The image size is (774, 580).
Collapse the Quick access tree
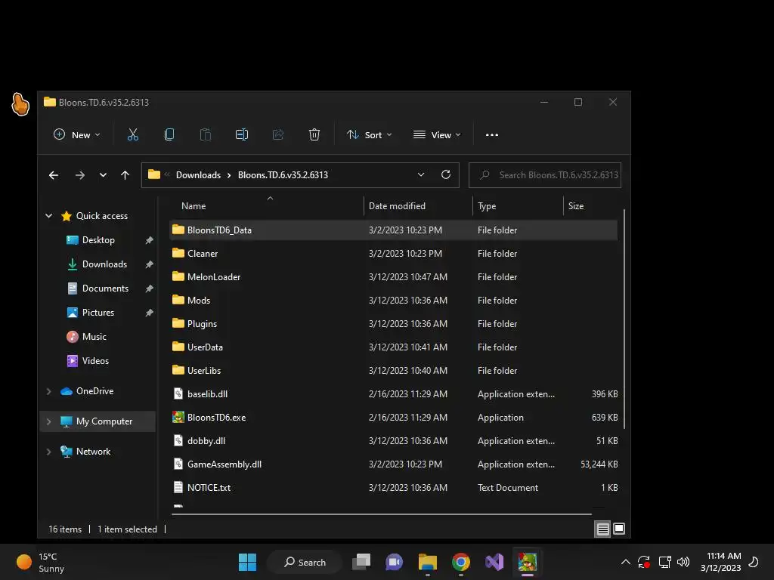tap(49, 215)
